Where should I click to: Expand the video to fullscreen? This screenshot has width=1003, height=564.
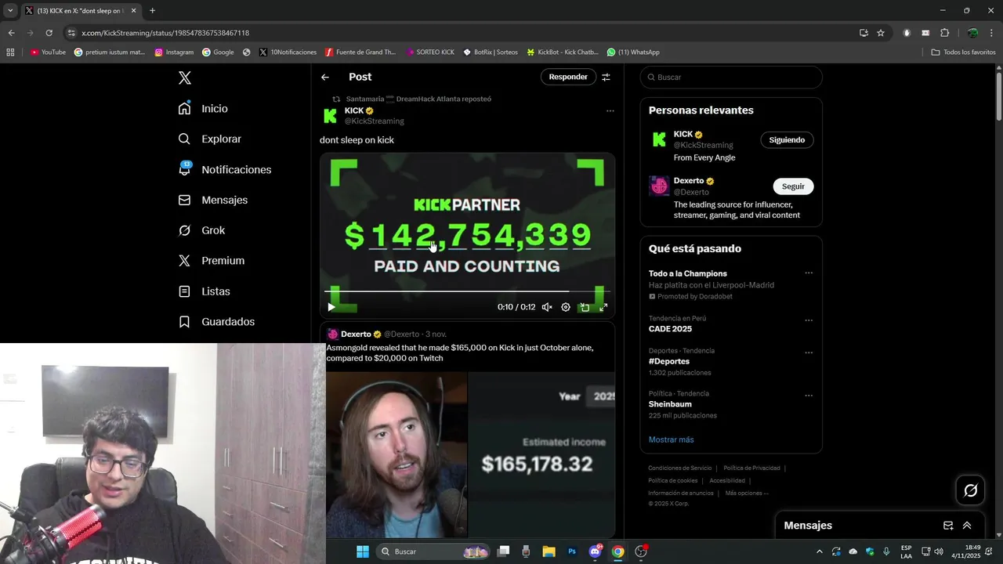tap(603, 307)
